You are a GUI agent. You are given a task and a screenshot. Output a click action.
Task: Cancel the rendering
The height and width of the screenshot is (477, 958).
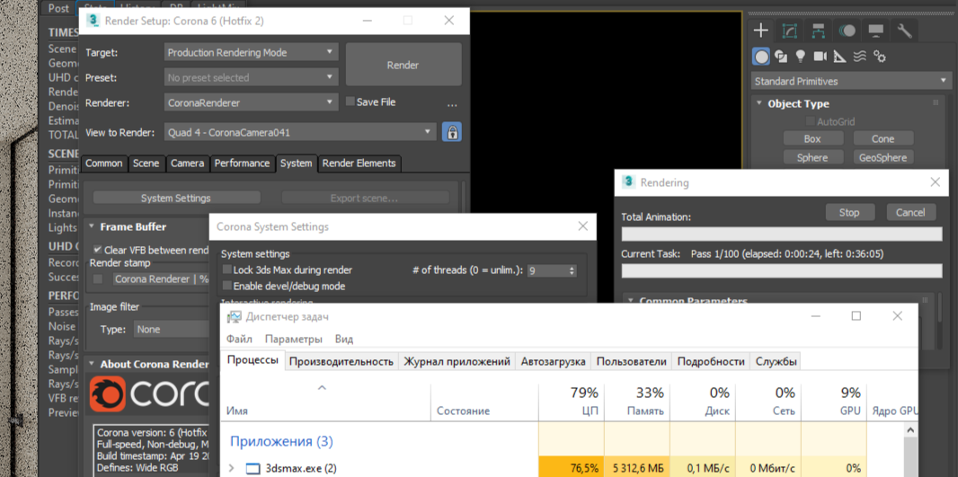[x=910, y=213]
